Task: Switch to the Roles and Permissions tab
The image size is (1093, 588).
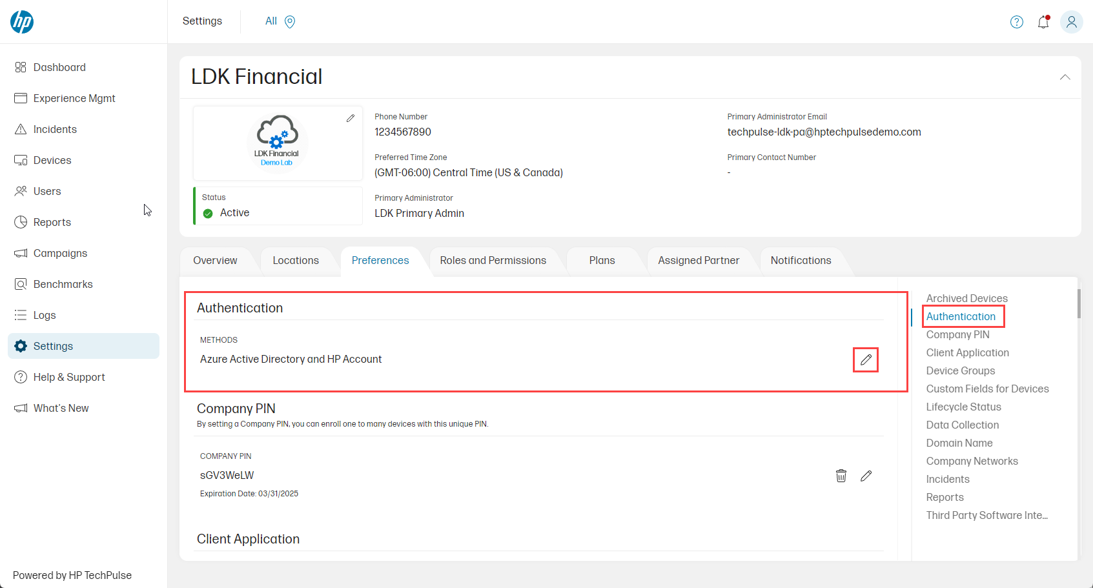Action: [493, 260]
